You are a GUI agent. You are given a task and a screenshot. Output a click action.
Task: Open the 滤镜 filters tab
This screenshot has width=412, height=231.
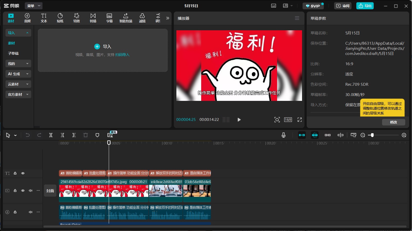click(142, 18)
